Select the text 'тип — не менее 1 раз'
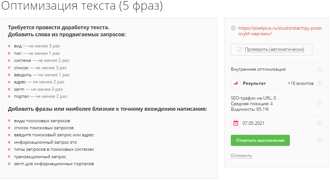The image size is (330, 180). [37, 53]
